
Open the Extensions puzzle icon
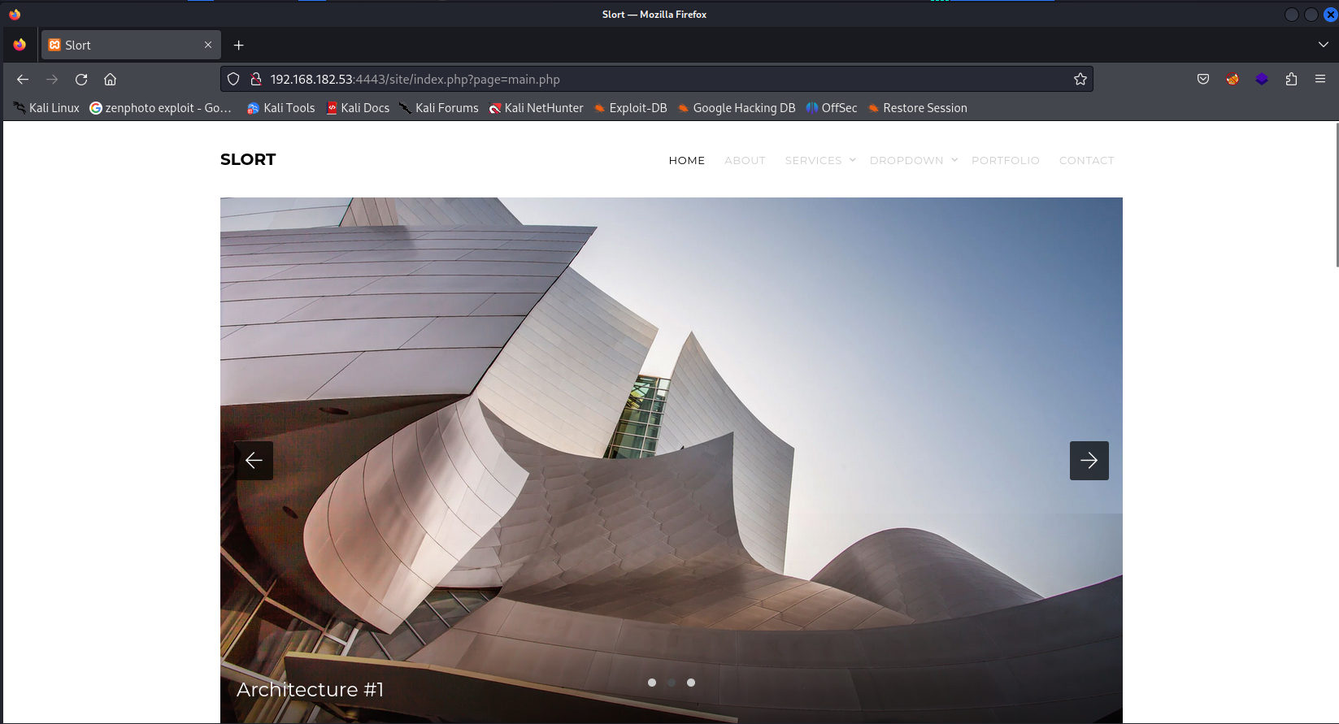[x=1291, y=80]
